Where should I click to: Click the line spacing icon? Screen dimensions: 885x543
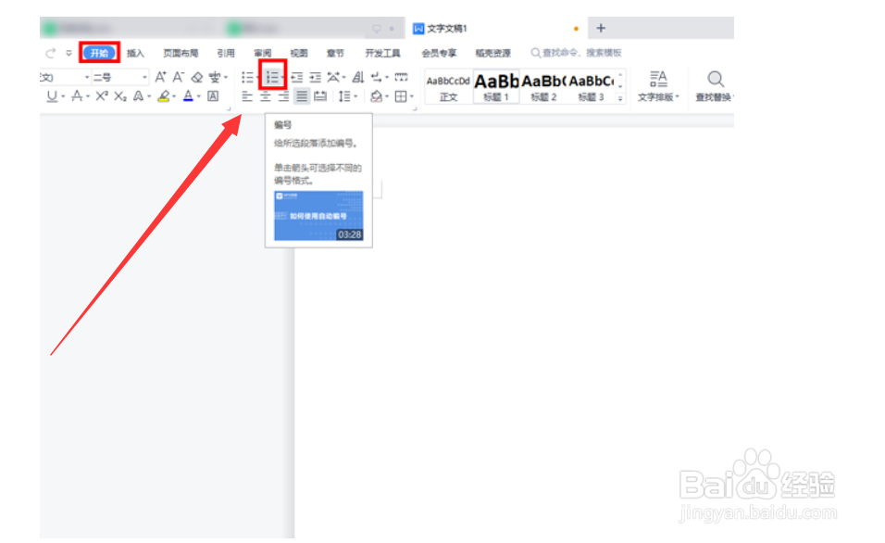click(343, 96)
